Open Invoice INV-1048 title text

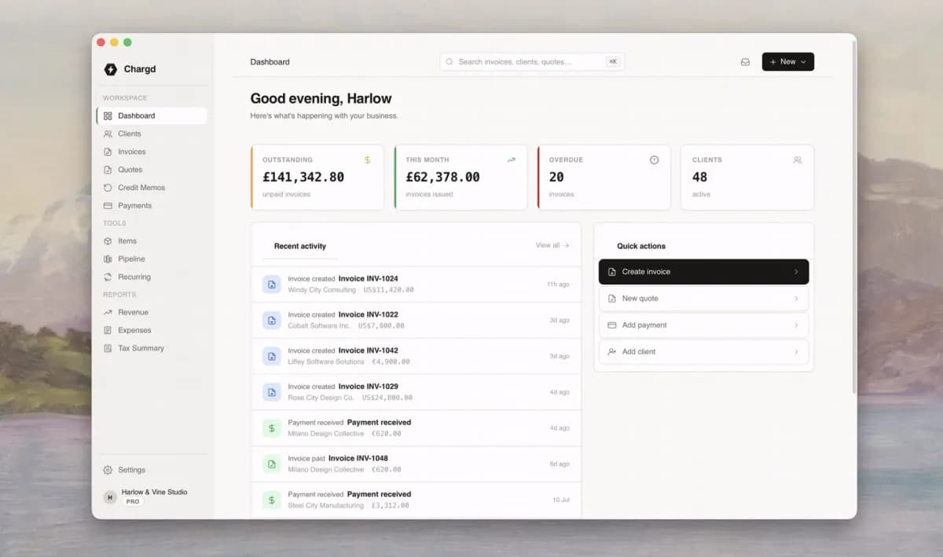[358, 459]
